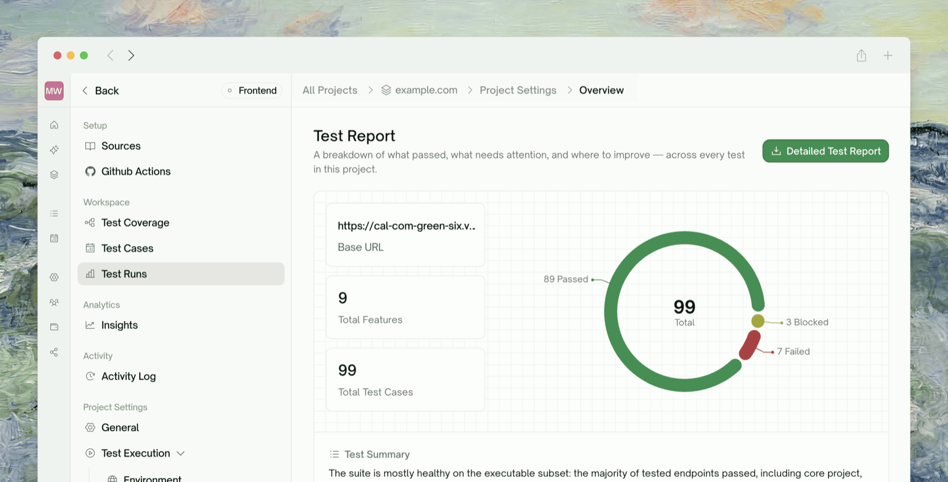948x482 pixels.
Task: Open the wallet icon in the left rail
Action: point(54,327)
